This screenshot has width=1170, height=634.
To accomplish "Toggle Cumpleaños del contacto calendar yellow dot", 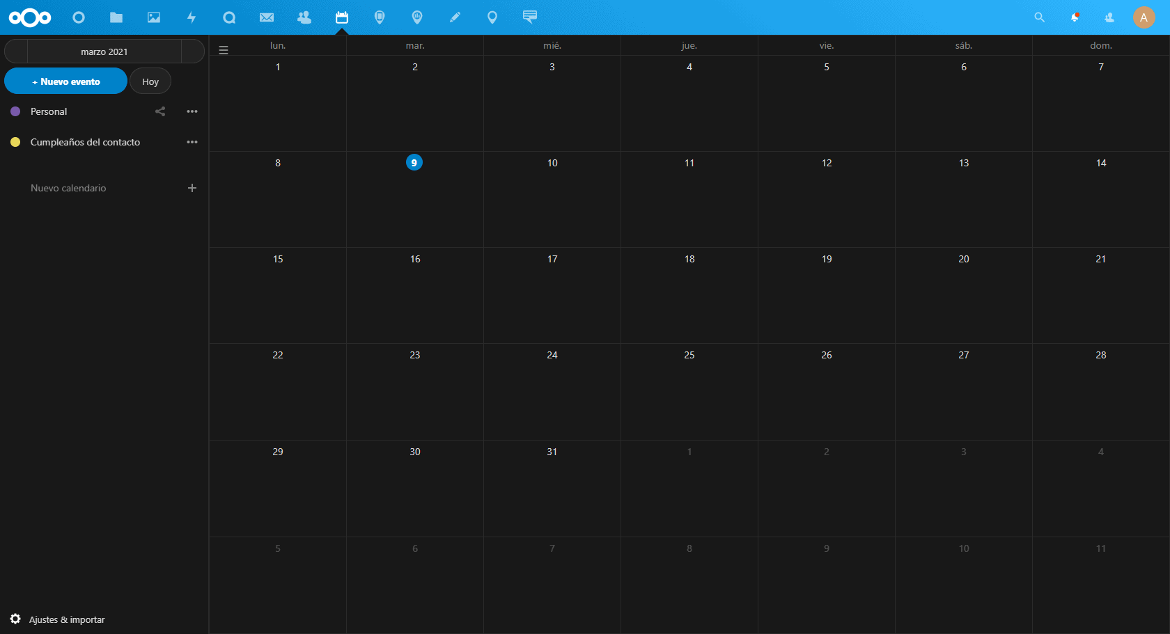I will [15, 142].
